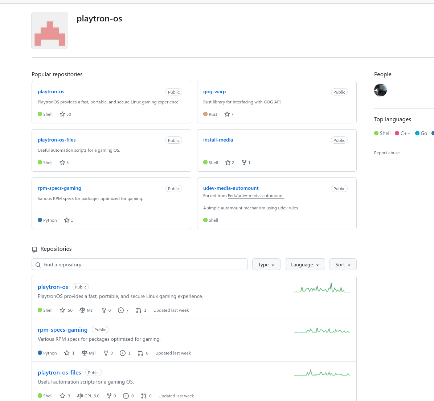Open the Language filter dropdown

point(305,265)
